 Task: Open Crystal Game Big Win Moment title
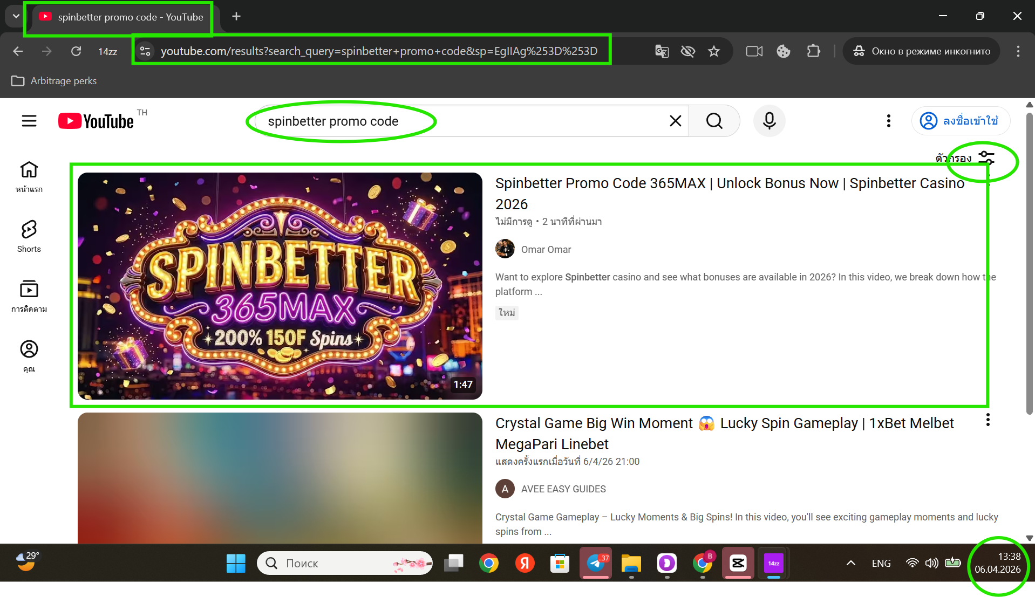(724, 434)
